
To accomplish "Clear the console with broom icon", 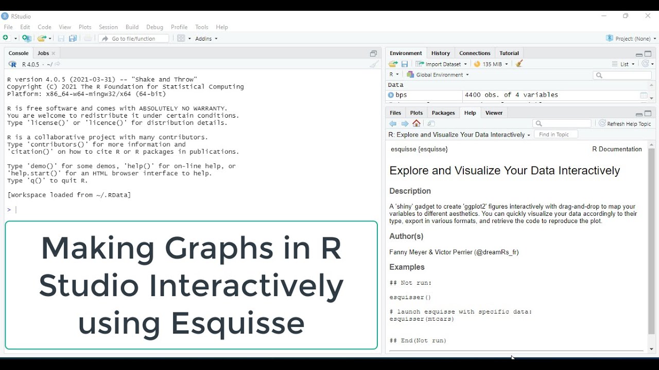I will 374,64.
